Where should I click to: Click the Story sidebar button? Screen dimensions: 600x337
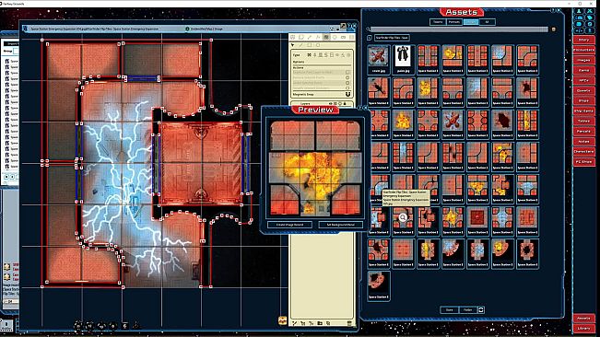pos(583,40)
